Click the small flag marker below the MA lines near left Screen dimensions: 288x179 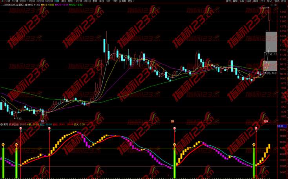pyautogui.click(x=42, y=122)
